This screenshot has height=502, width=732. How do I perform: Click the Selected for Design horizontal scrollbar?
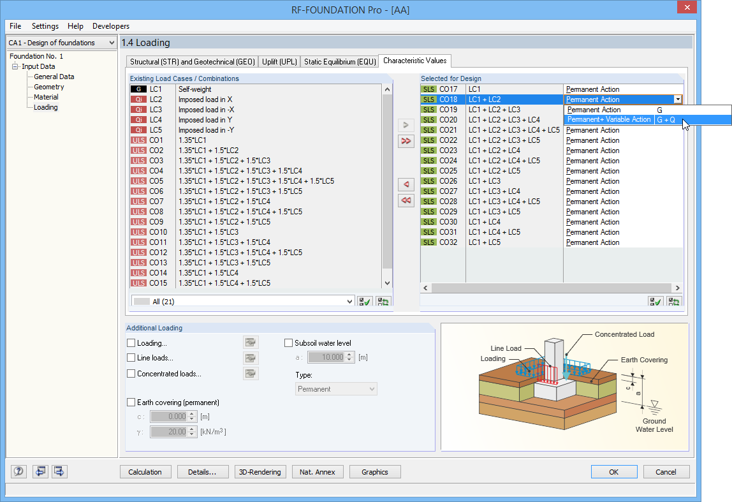pos(551,288)
